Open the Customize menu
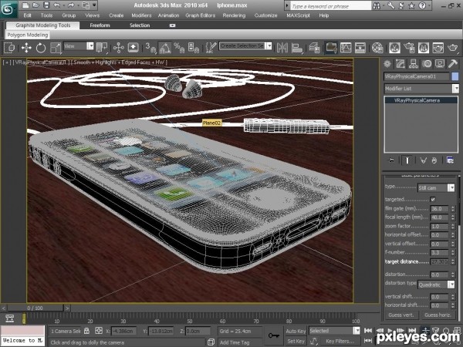 tap(265, 15)
